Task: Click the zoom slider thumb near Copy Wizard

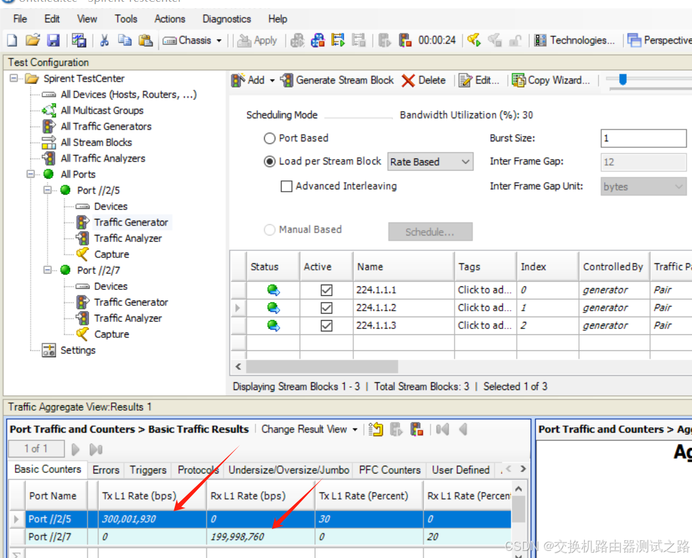Action: [623, 79]
